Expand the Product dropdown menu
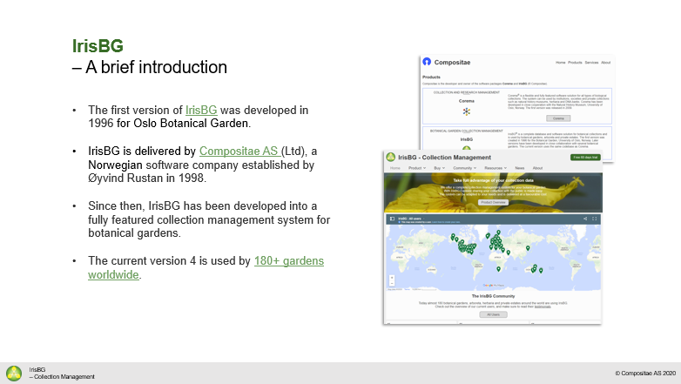The width and height of the screenshot is (681, 384). click(x=416, y=168)
